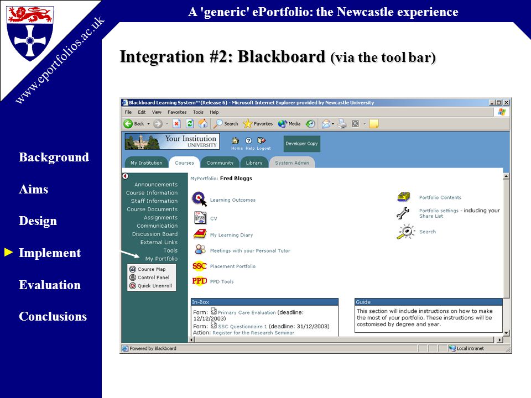Open Announcements in course menu

156,185
